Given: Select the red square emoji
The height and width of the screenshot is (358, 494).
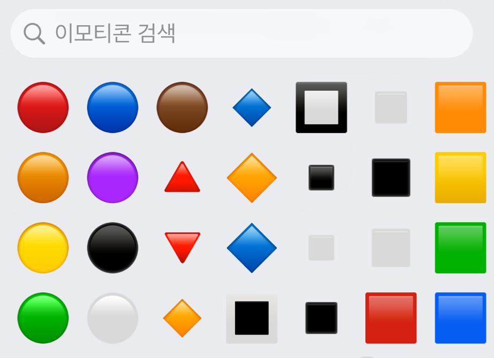Looking at the screenshot, I should 391,318.
